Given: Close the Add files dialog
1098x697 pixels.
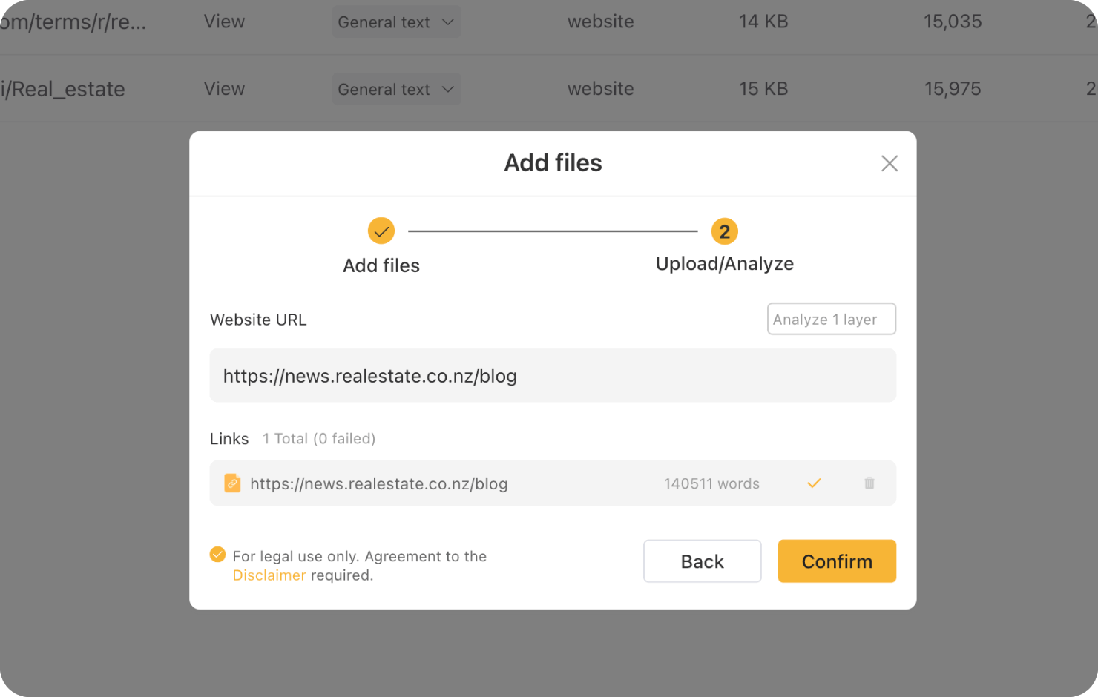Looking at the screenshot, I should pos(889,163).
